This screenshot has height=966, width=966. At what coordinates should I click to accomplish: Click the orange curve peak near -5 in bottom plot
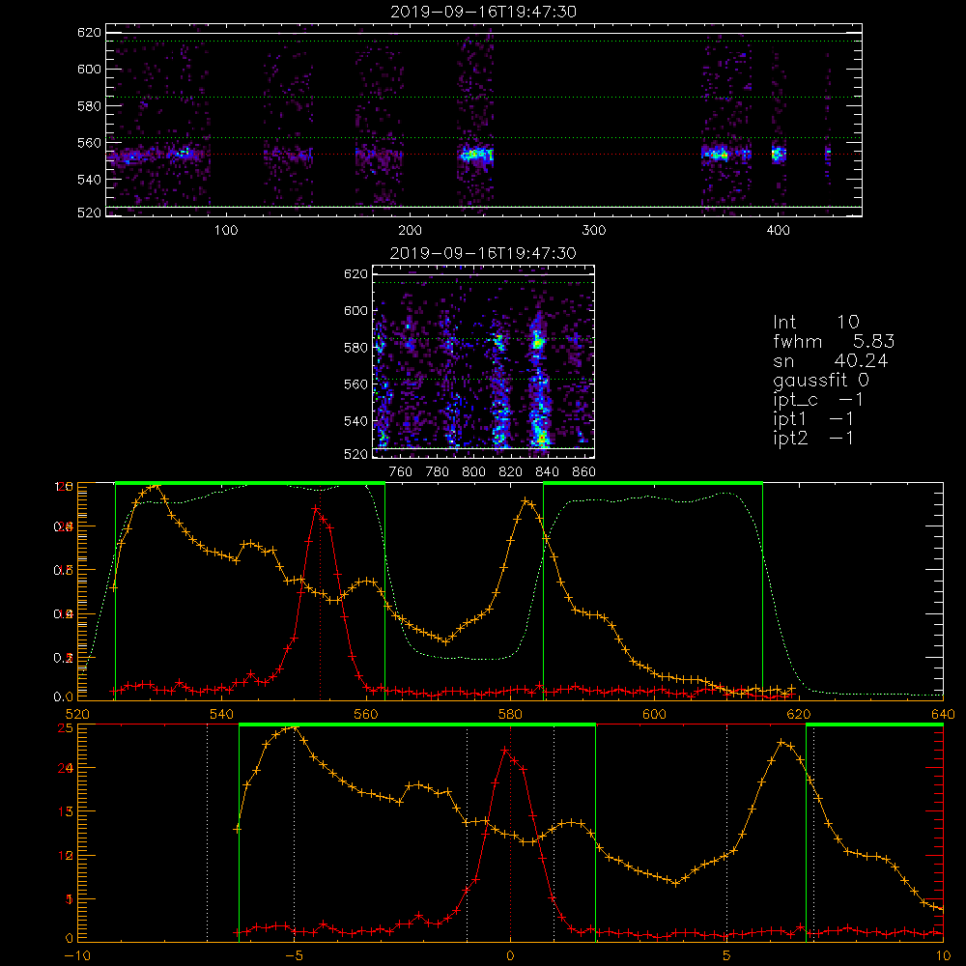tap(294, 727)
